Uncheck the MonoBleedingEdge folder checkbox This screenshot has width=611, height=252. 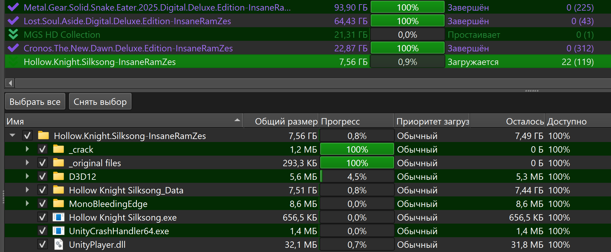point(43,204)
